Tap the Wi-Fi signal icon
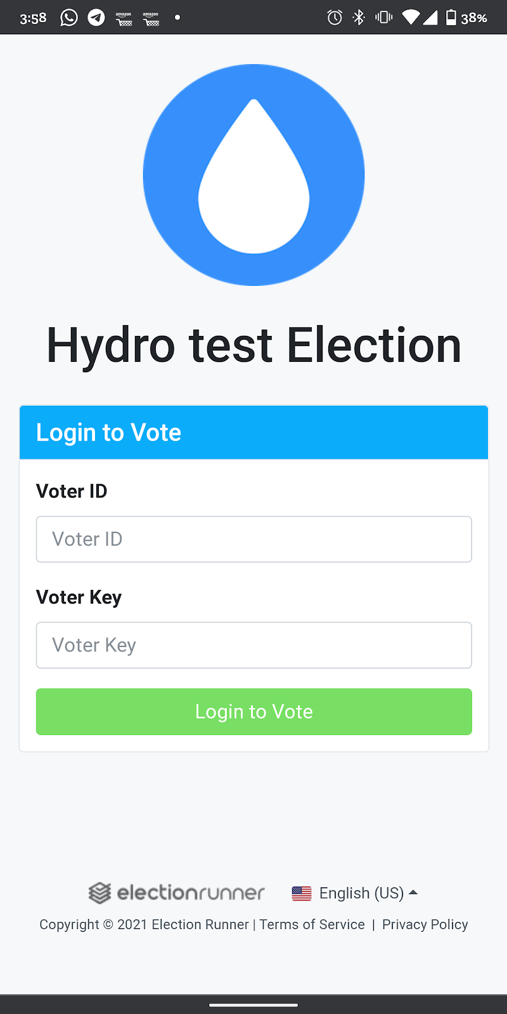This screenshot has width=507, height=1014. pos(411,18)
